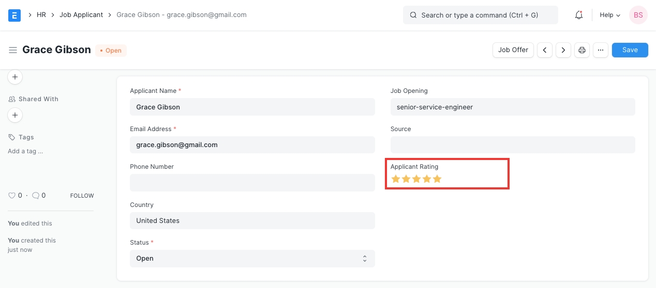Open the Status dropdown
The image size is (656, 288).
tap(252, 259)
